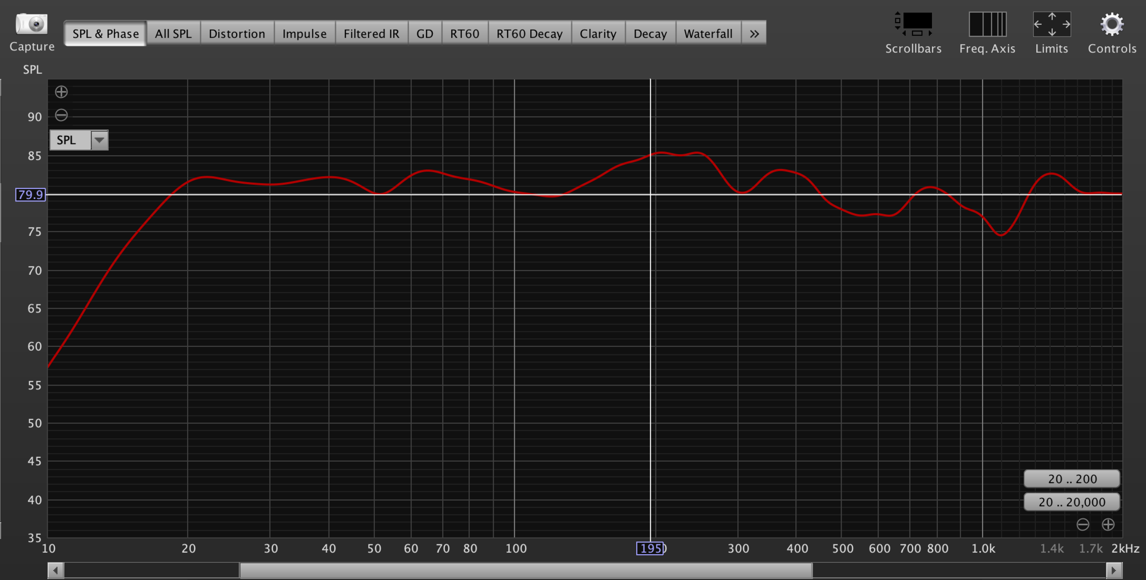Click vertical zoom-in plus icon at top left

tap(61, 92)
